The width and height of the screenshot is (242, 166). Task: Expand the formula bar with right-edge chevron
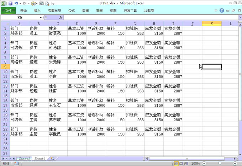(240, 17)
